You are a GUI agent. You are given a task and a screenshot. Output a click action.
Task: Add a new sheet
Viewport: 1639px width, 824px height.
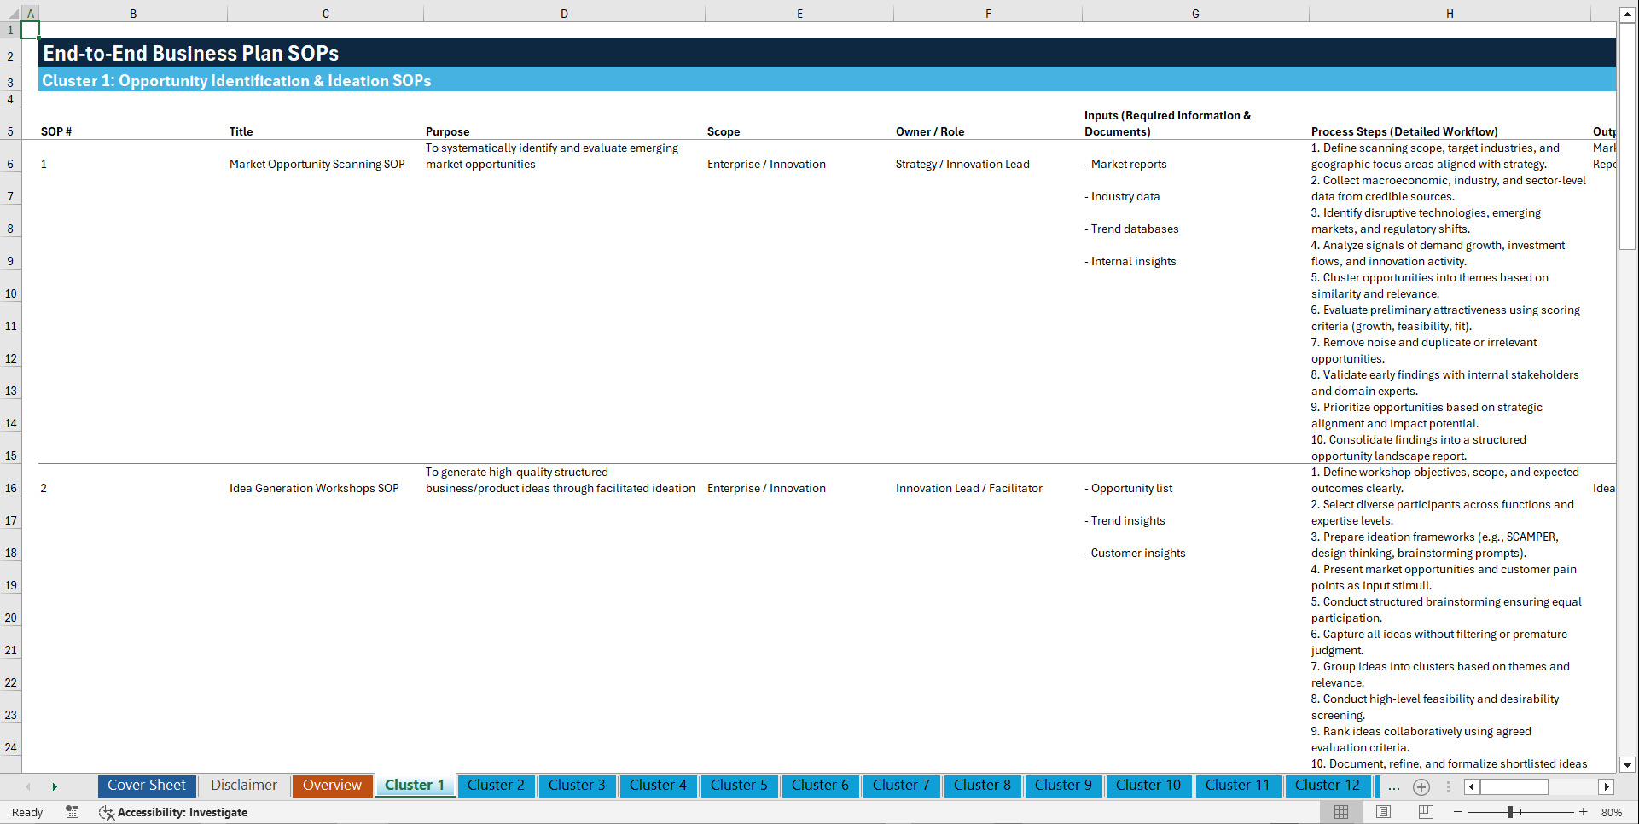1421,786
